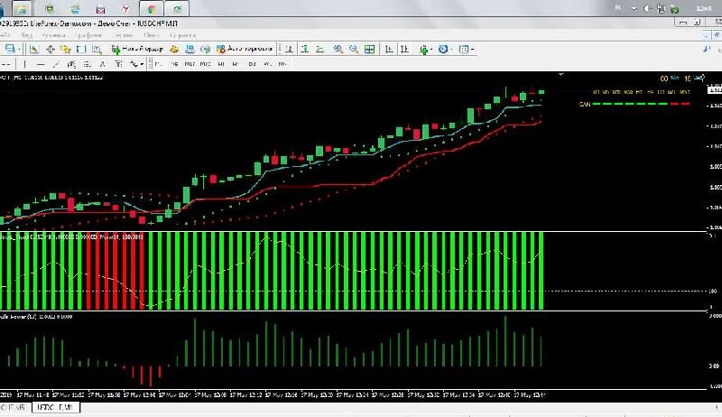Open the templates dropdown
This screenshot has width=722, height=417.
(x=466, y=49)
